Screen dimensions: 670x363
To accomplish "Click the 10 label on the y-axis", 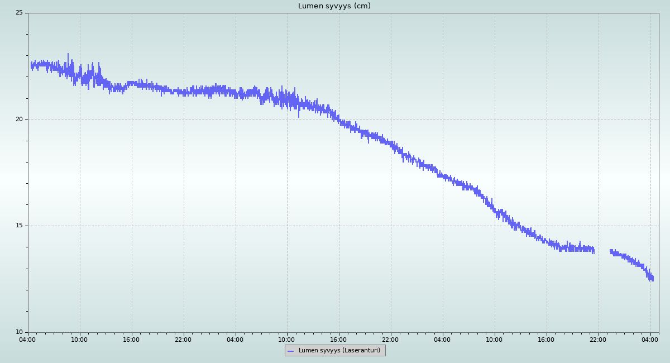I will [x=19, y=332].
